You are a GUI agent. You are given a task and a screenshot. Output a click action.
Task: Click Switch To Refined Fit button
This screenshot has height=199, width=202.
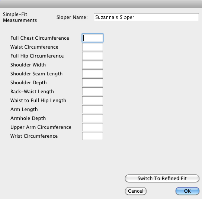(162, 178)
